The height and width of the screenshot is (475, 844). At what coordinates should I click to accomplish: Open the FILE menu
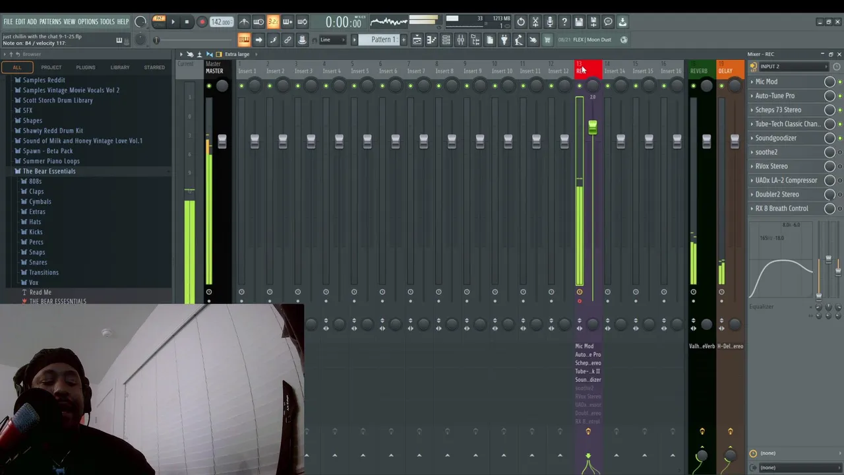click(8, 22)
